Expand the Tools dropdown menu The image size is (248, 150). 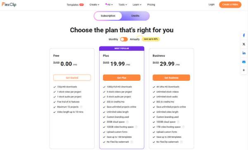pos(123,5)
